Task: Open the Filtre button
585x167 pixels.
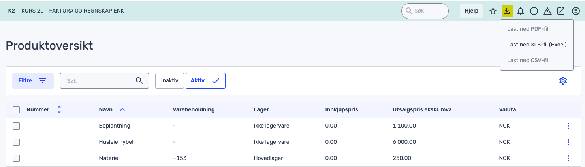Action: [33, 81]
